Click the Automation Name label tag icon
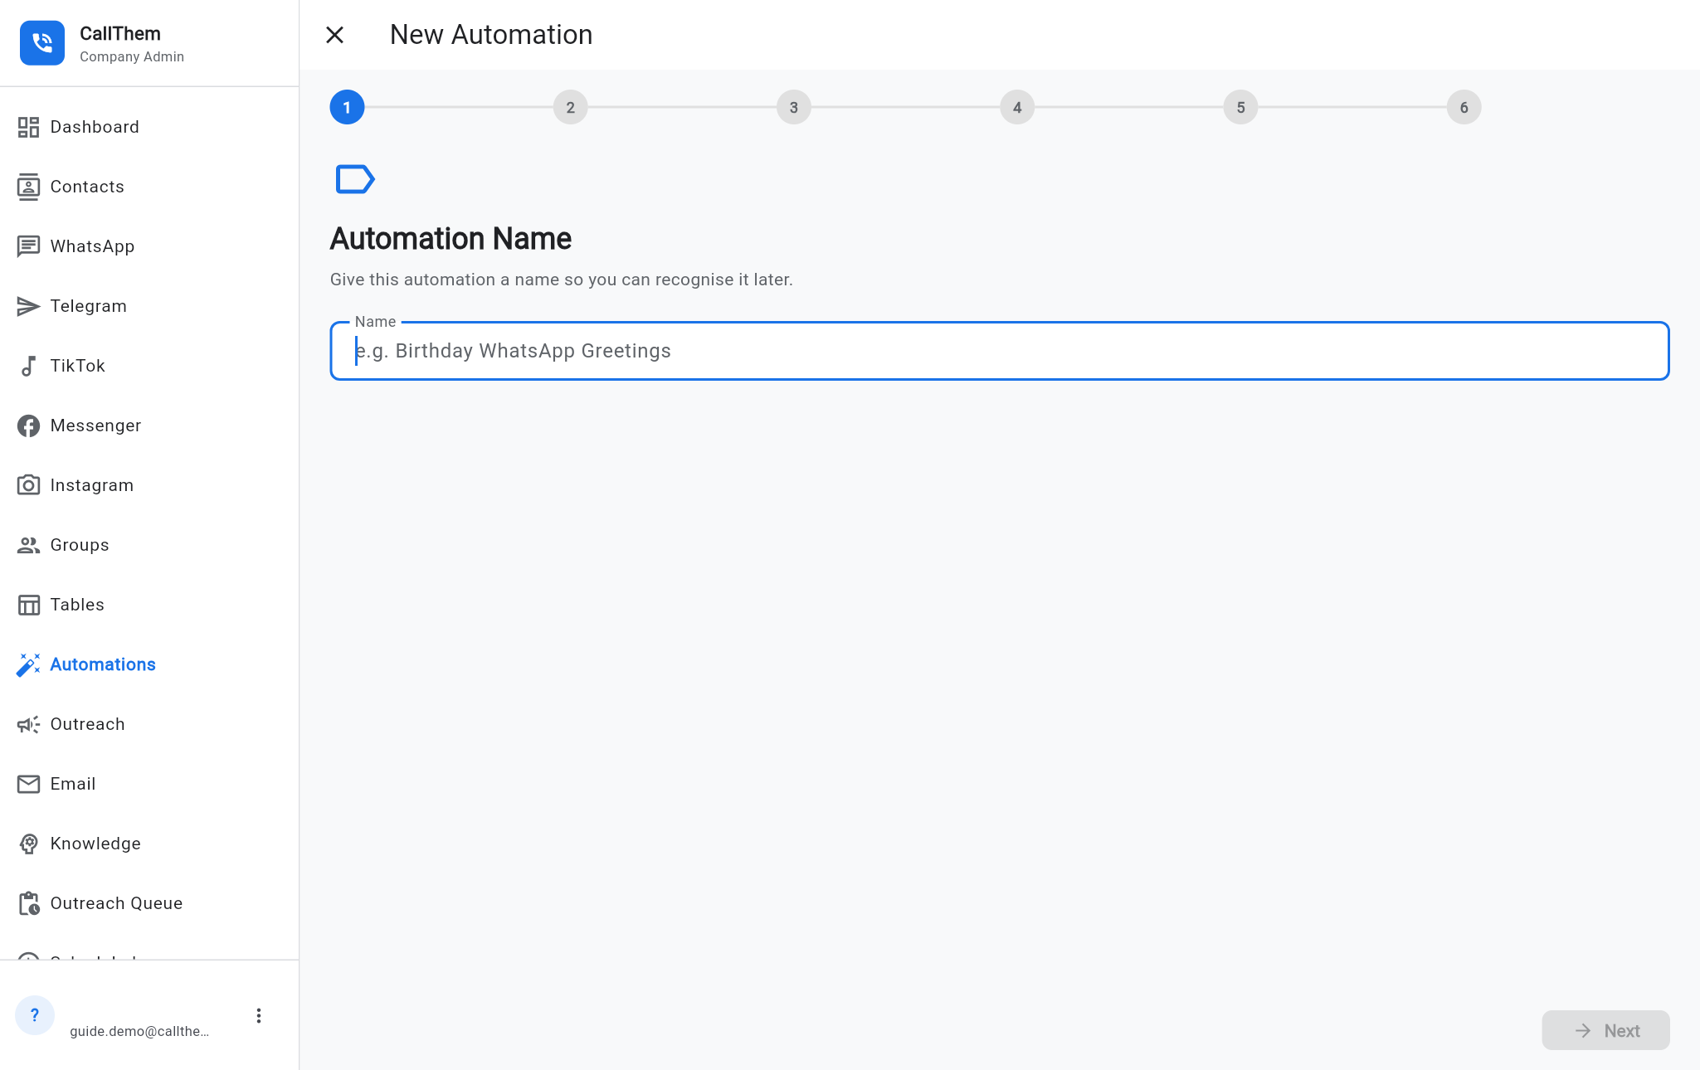Screen dimensions: 1700x1070 355,179
